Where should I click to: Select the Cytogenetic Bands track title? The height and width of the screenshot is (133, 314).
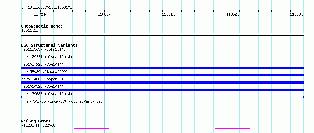click(x=42, y=26)
